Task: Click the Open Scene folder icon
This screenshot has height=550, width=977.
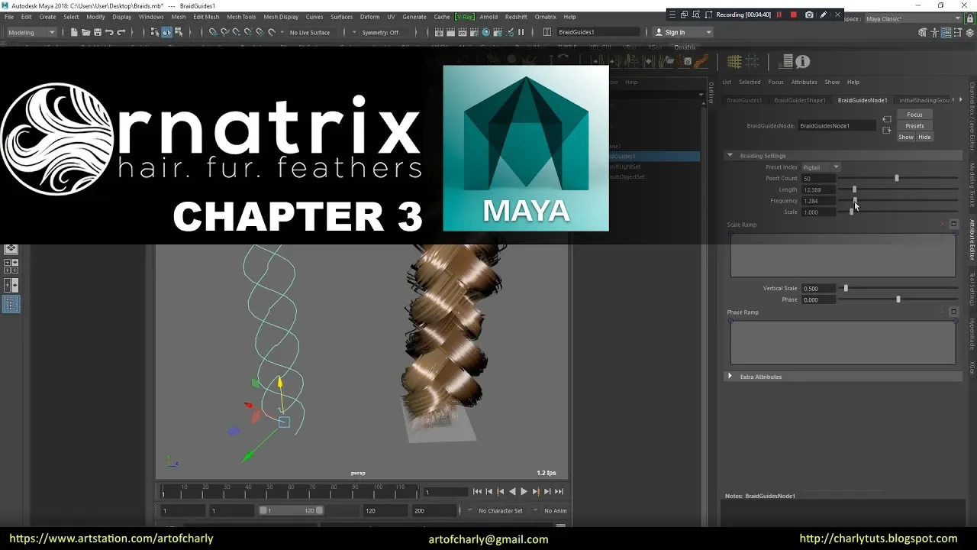Action: (85, 32)
